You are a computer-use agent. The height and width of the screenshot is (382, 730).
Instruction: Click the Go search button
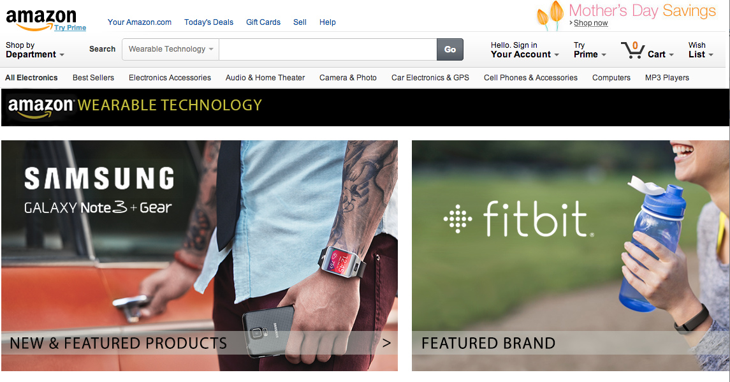point(449,49)
